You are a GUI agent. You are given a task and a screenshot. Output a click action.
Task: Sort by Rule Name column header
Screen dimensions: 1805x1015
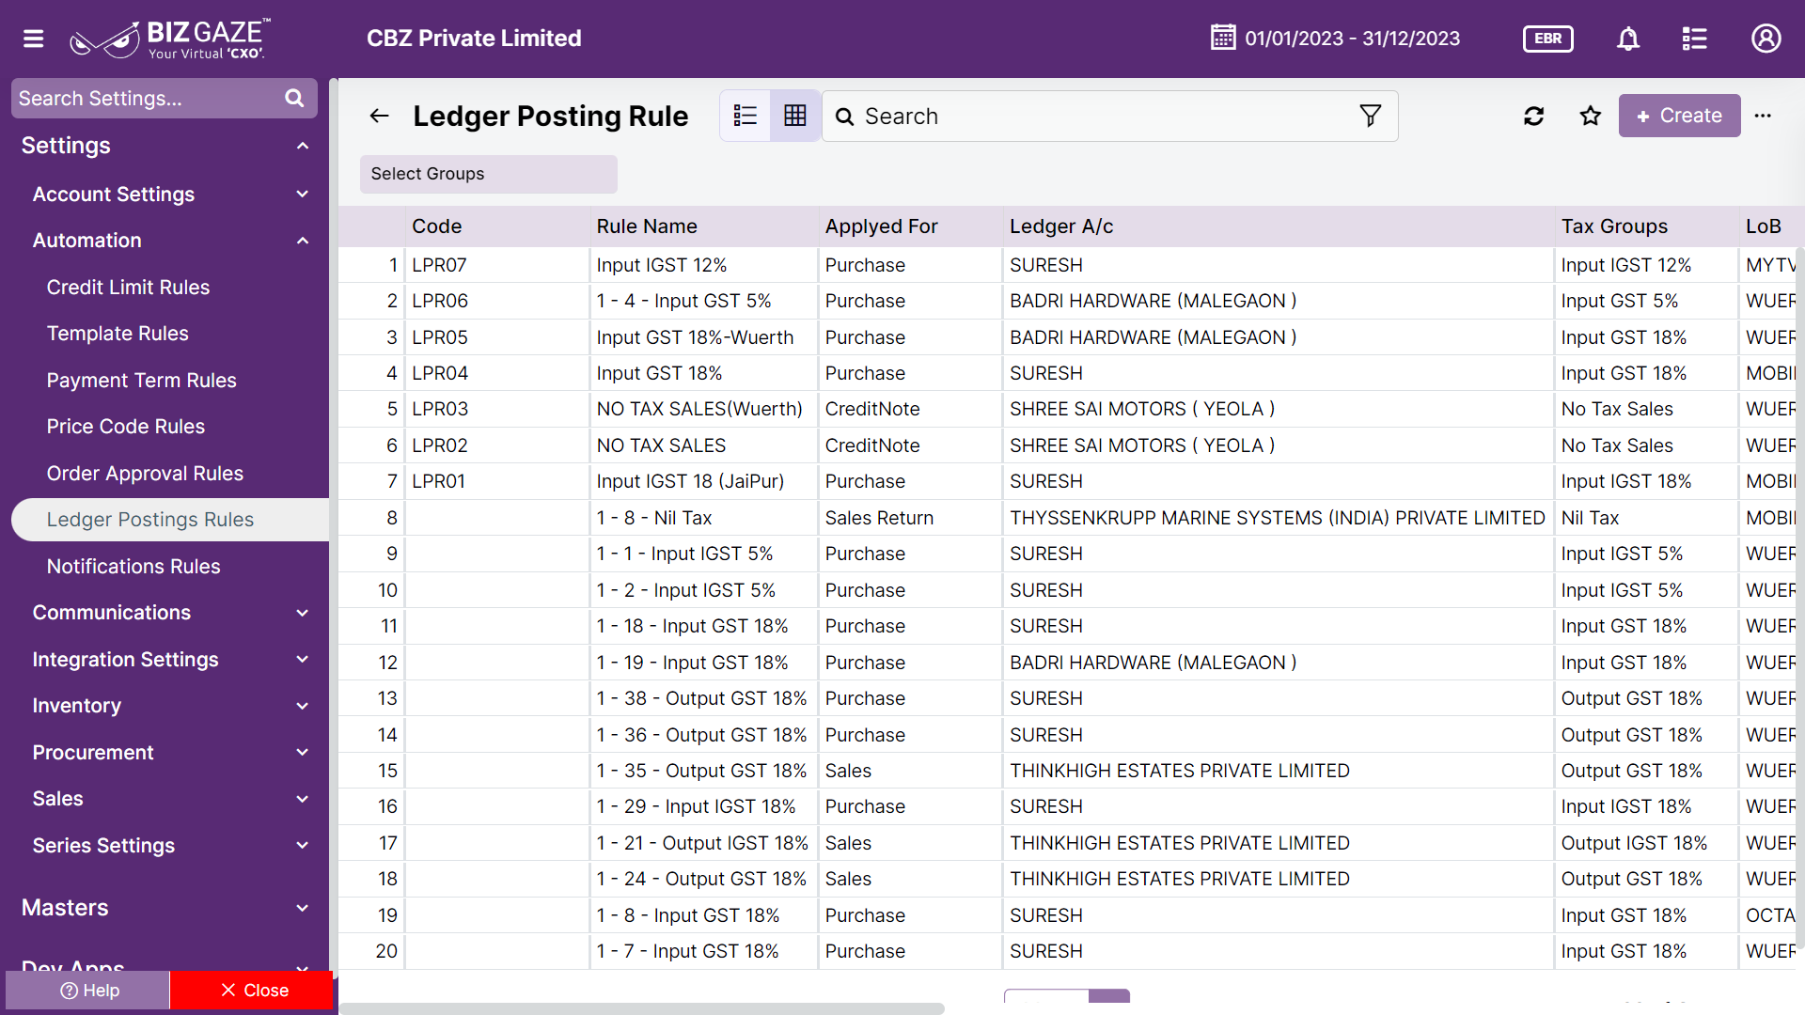[x=647, y=226]
